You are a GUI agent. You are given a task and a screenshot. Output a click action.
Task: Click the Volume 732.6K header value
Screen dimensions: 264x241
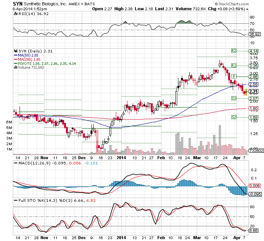191,9
